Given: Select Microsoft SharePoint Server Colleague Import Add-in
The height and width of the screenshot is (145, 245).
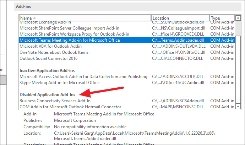Looking at the screenshot, I should (127, 28).
